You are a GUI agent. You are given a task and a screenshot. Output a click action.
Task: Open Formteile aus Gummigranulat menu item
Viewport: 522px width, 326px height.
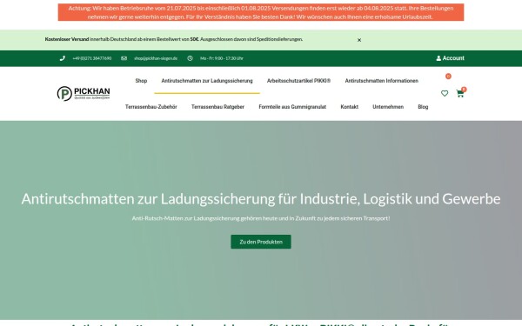coord(292,107)
